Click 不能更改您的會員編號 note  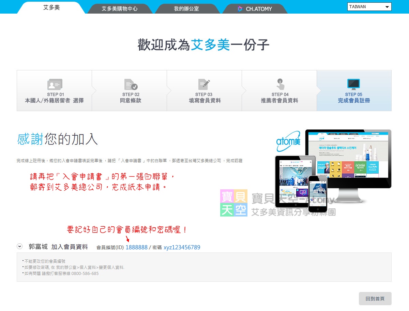(45, 261)
